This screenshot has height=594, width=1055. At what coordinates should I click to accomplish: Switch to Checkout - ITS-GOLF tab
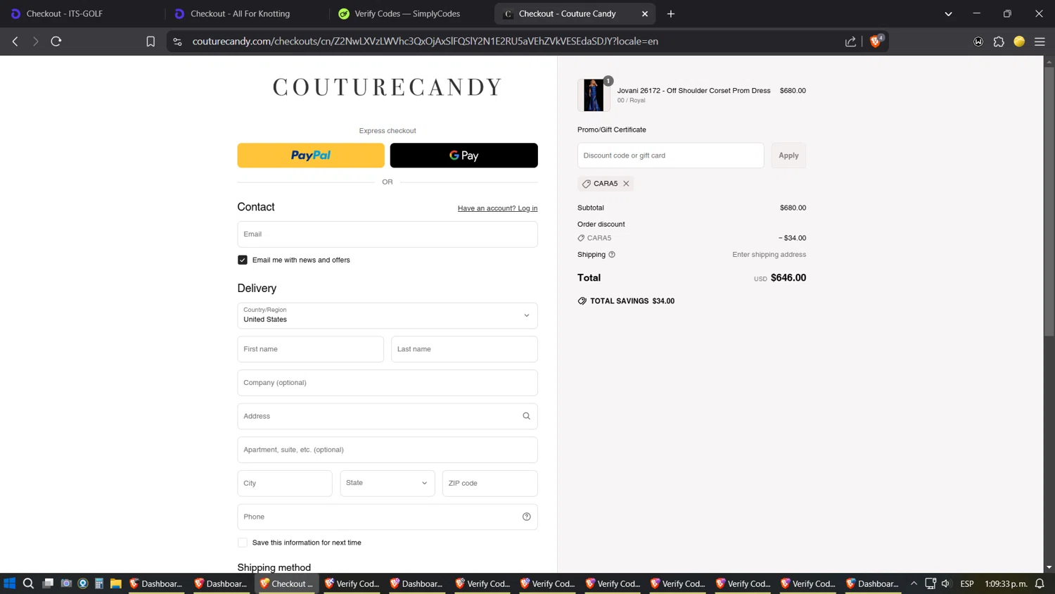click(x=82, y=13)
